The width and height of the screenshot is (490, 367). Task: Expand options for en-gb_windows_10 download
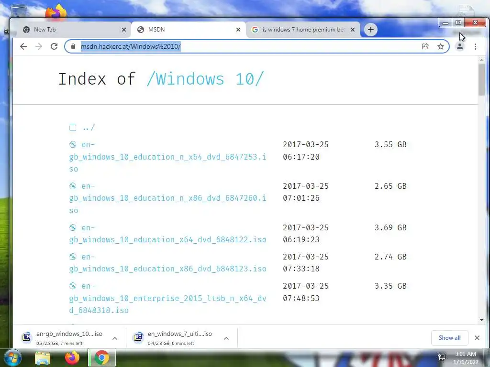click(x=115, y=338)
